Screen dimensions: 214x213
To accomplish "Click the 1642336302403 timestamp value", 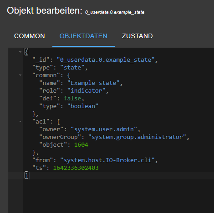I will coord(76,168).
